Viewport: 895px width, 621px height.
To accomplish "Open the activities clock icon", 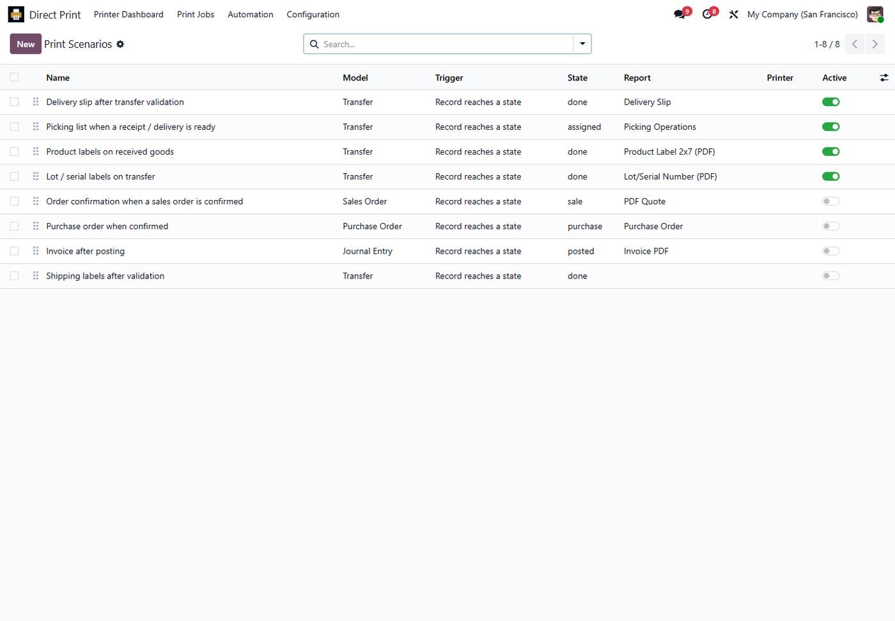I will coord(707,14).
